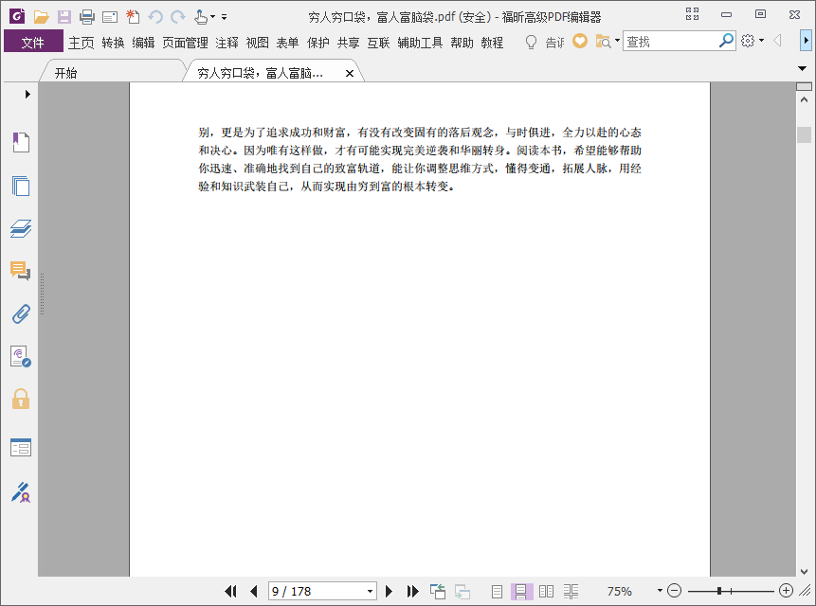Click the vertical scrollbar up arrow

coord(804,99)
